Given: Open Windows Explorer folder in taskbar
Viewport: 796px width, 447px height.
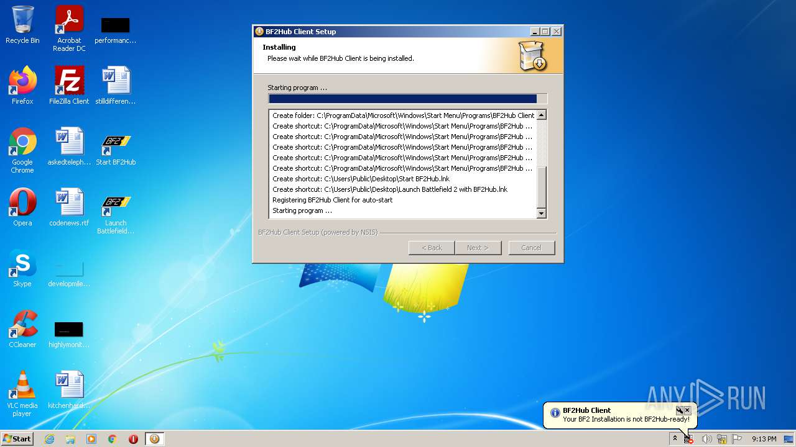Looking at the screenshot, I should [70, 439].
